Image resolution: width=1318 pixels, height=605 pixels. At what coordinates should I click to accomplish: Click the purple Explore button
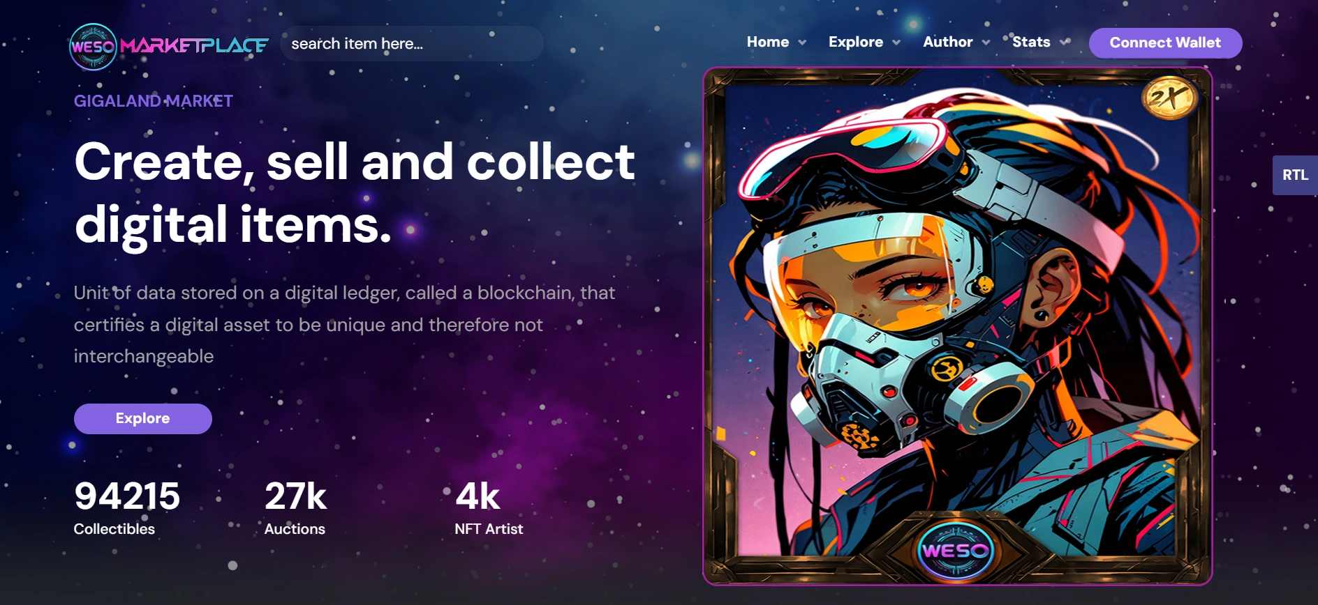click(143, 418)
